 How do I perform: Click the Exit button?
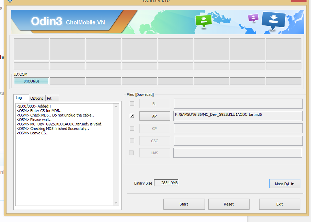(279, 204)
